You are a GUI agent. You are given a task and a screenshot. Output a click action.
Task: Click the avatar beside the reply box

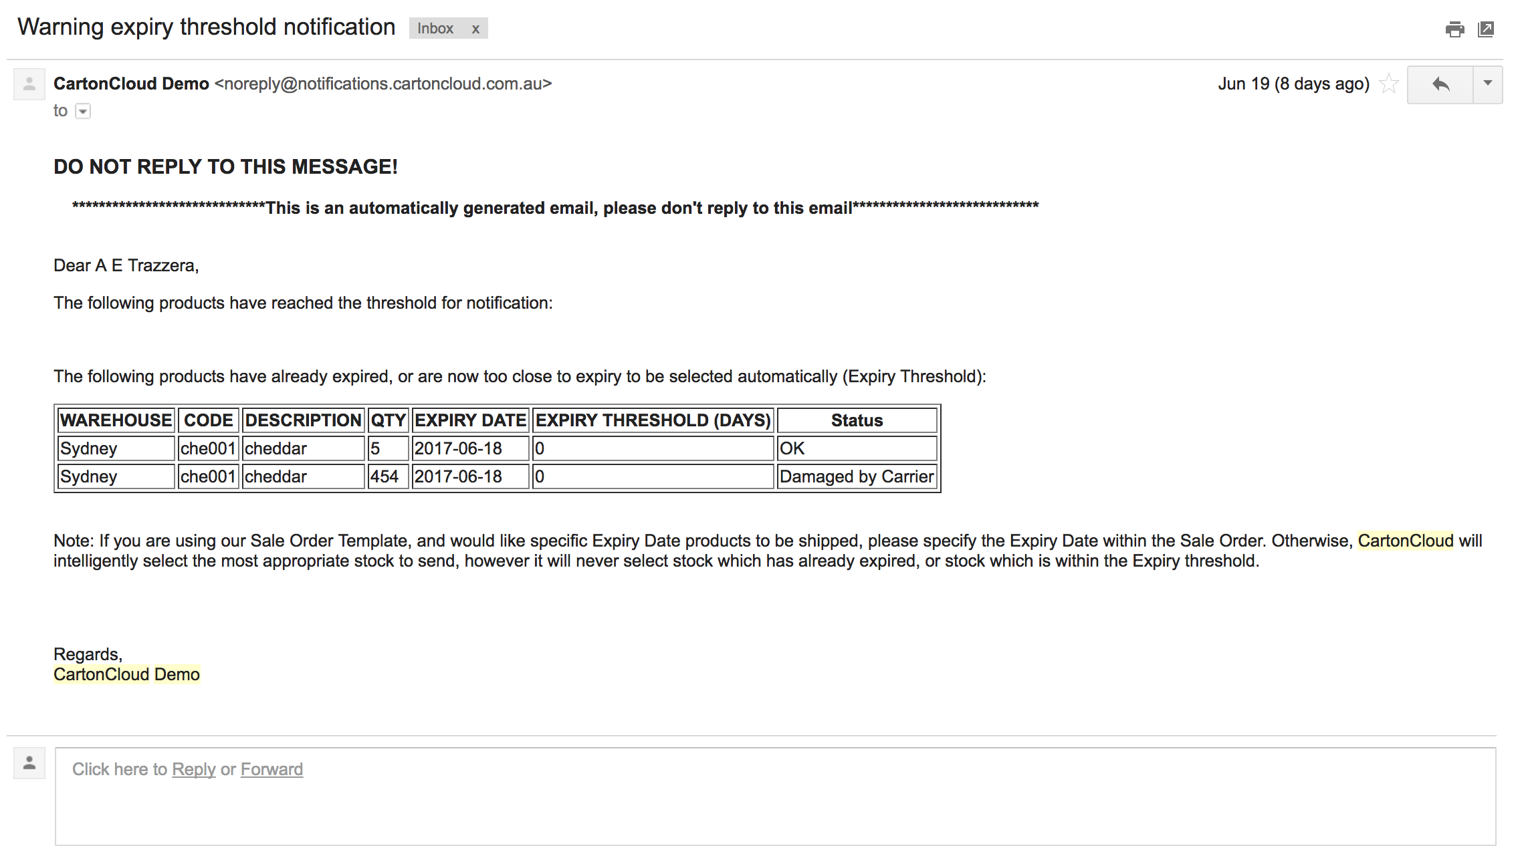click(x=29, y=762)
